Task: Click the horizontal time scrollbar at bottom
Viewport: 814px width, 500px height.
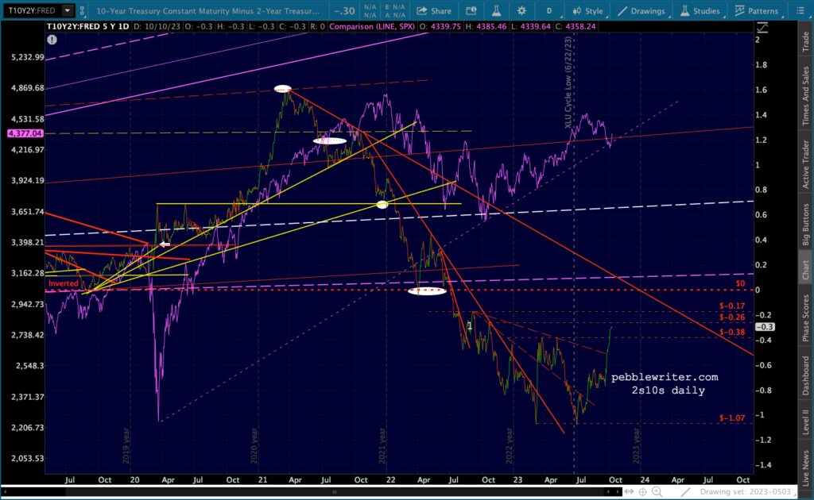Action: pyautogui.click(x=335, y=492)
